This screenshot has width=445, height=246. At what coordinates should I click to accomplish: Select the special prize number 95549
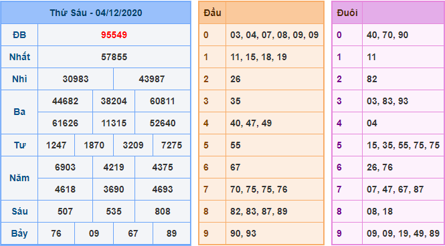114,35
